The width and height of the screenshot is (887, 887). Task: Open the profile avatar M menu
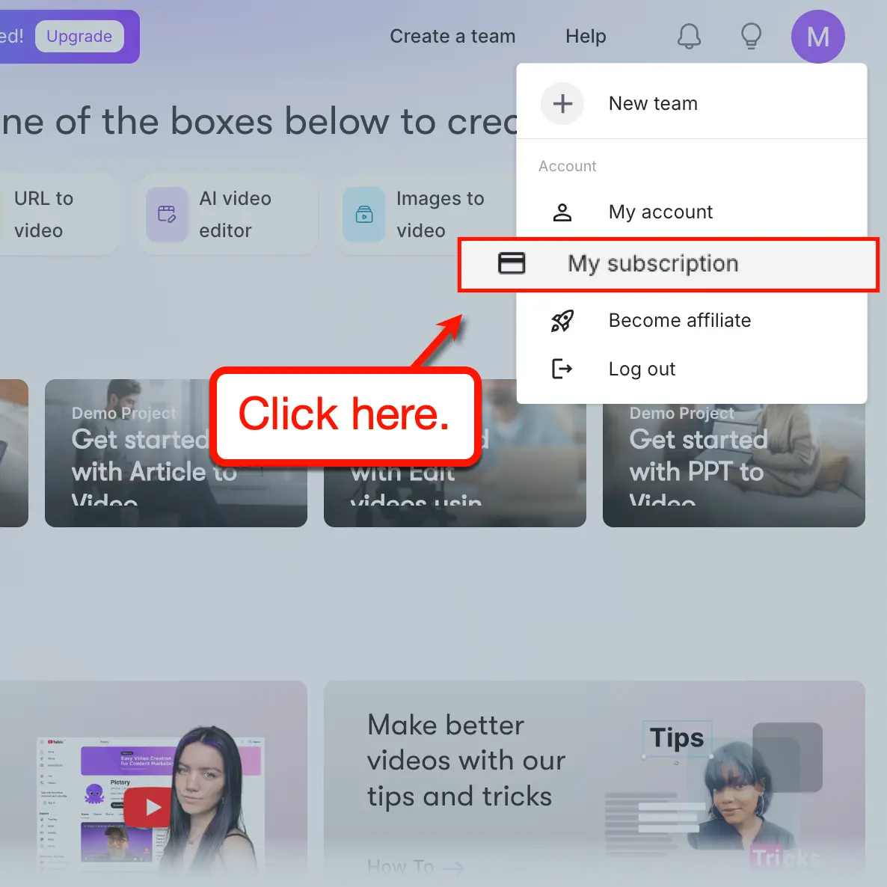click(817, 36)
